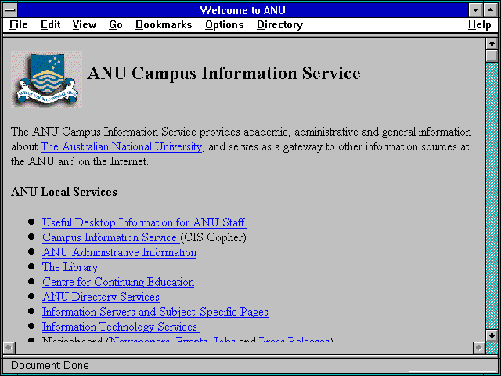
Task: Click the horizontal scrollbar left arrow
Action: pyautogui.click(x=9, y=348)
